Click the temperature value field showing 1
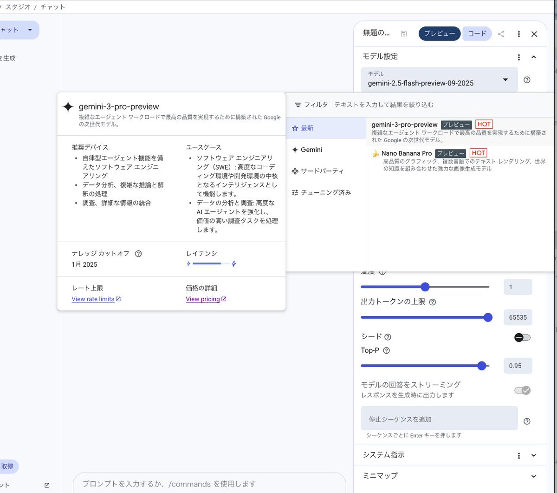 [518, 287]
